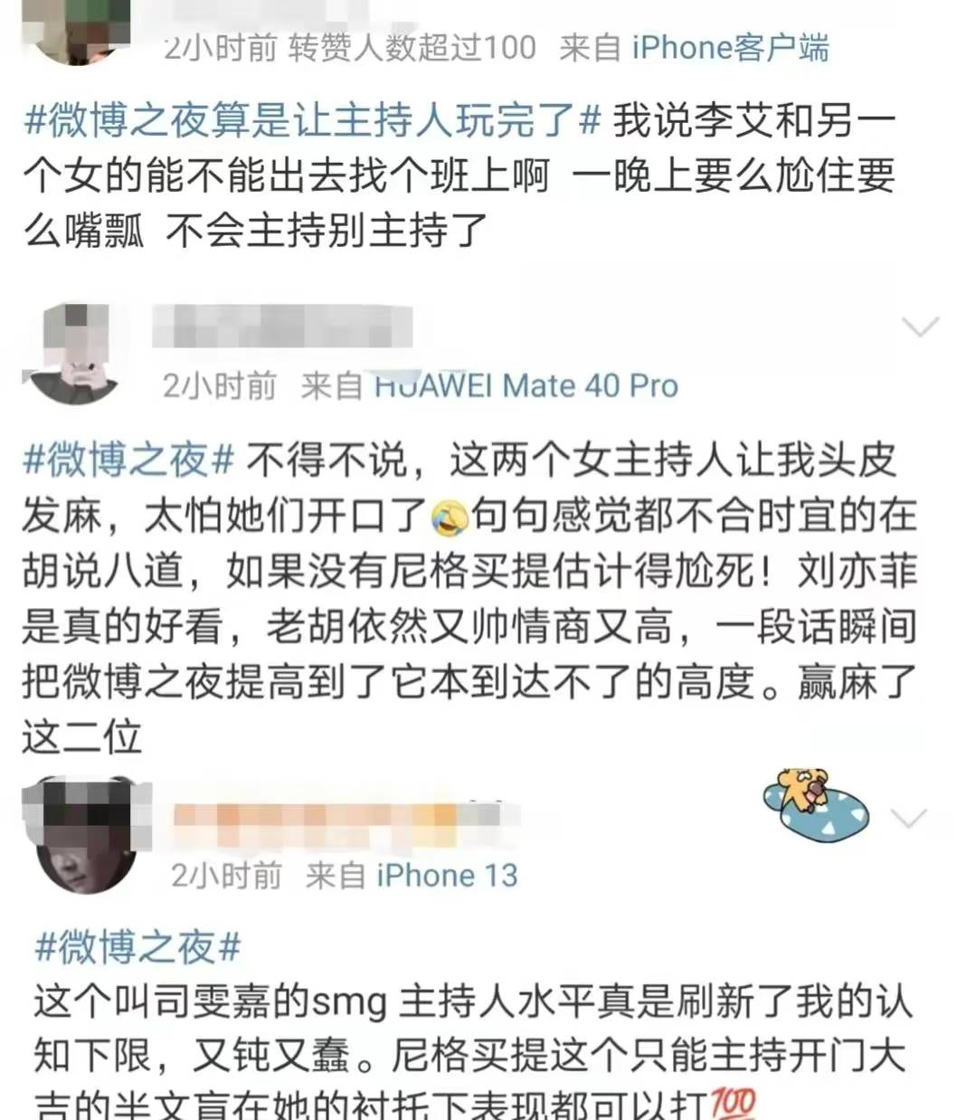This screenshot has height=1120, width=957.
Task: Expand options chevron on second post
Action: pos(922,327)
